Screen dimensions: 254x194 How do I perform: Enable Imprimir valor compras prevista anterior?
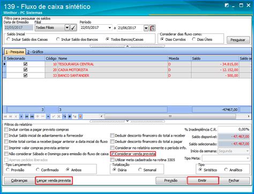tap(6, 148)
